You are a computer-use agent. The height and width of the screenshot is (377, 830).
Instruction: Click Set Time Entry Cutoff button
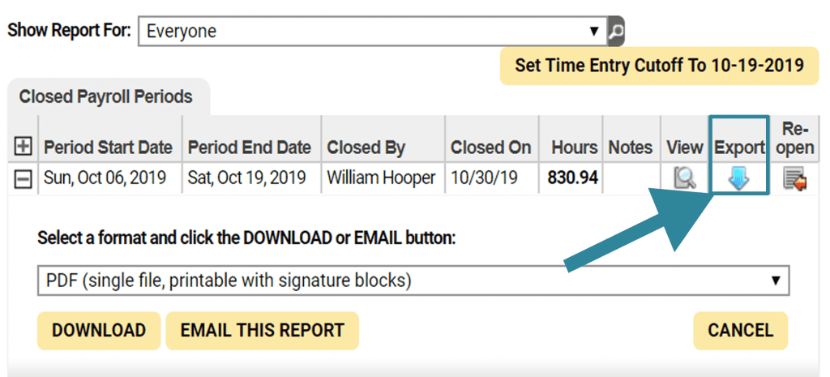(x=660, y=66)
